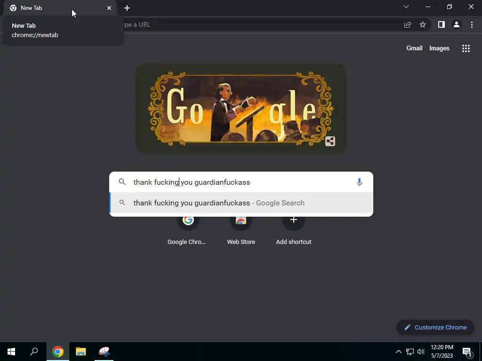The height and width of the screenshot is (361, 482).
Task: Open volume control in system tray
Action: pyautogui.click(x=421, y=352)
